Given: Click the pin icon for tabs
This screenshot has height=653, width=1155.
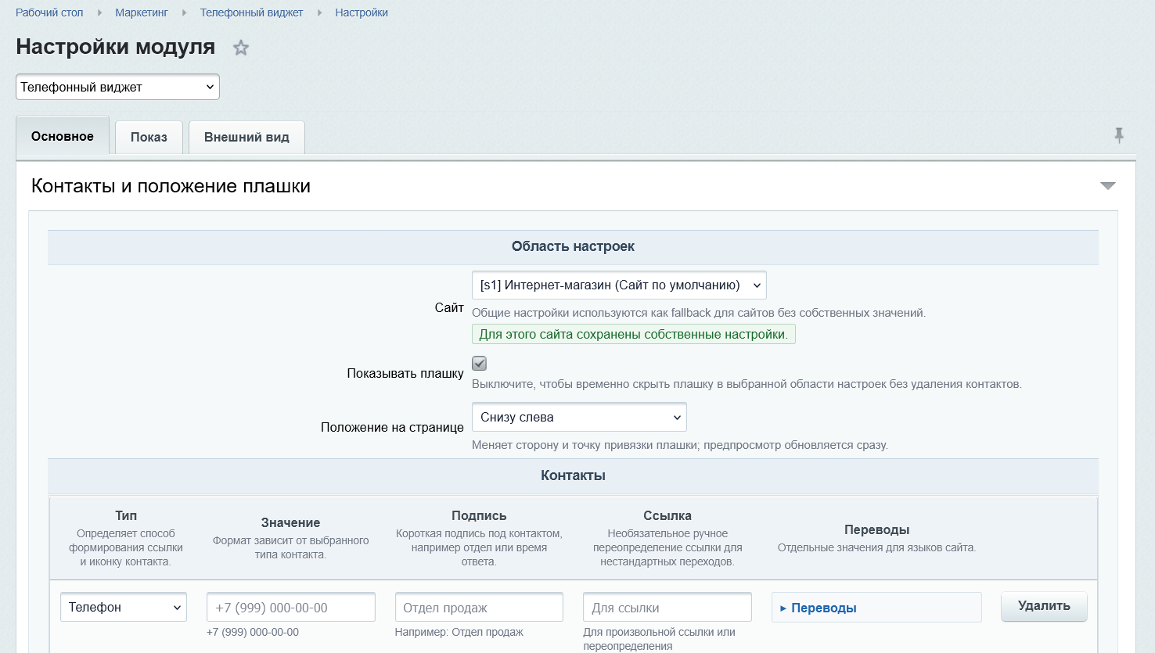Looking at the screenshot, I should 1119,135.
